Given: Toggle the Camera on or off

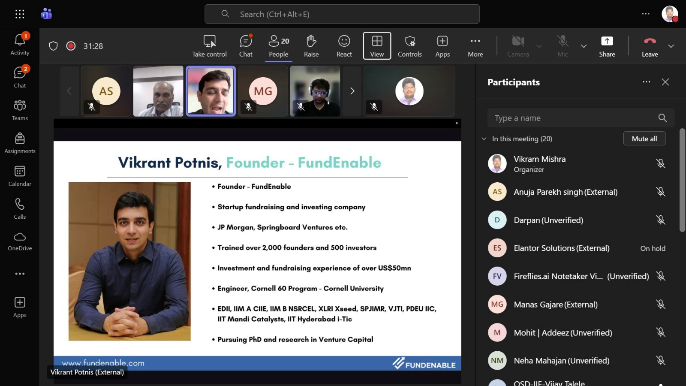Looking at the screenshot, I should click(518, 46).
